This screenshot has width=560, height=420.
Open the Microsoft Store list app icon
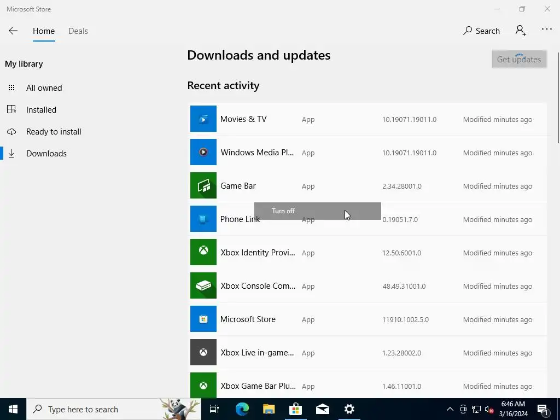[x=203, y=319]
